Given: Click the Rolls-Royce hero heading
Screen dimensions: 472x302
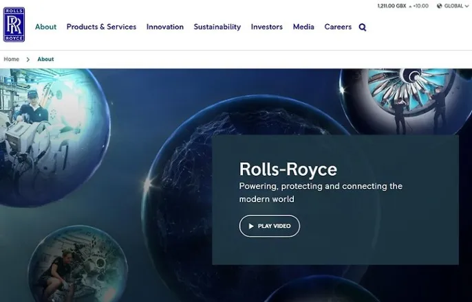Looking at the screenshot, I should [x=288, y=169].
